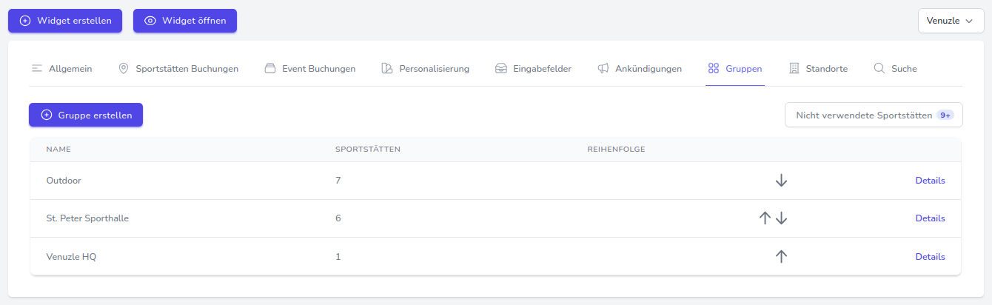Create a new group with Gruppe erstellen

pyautogui.click(x=86, y=115)
